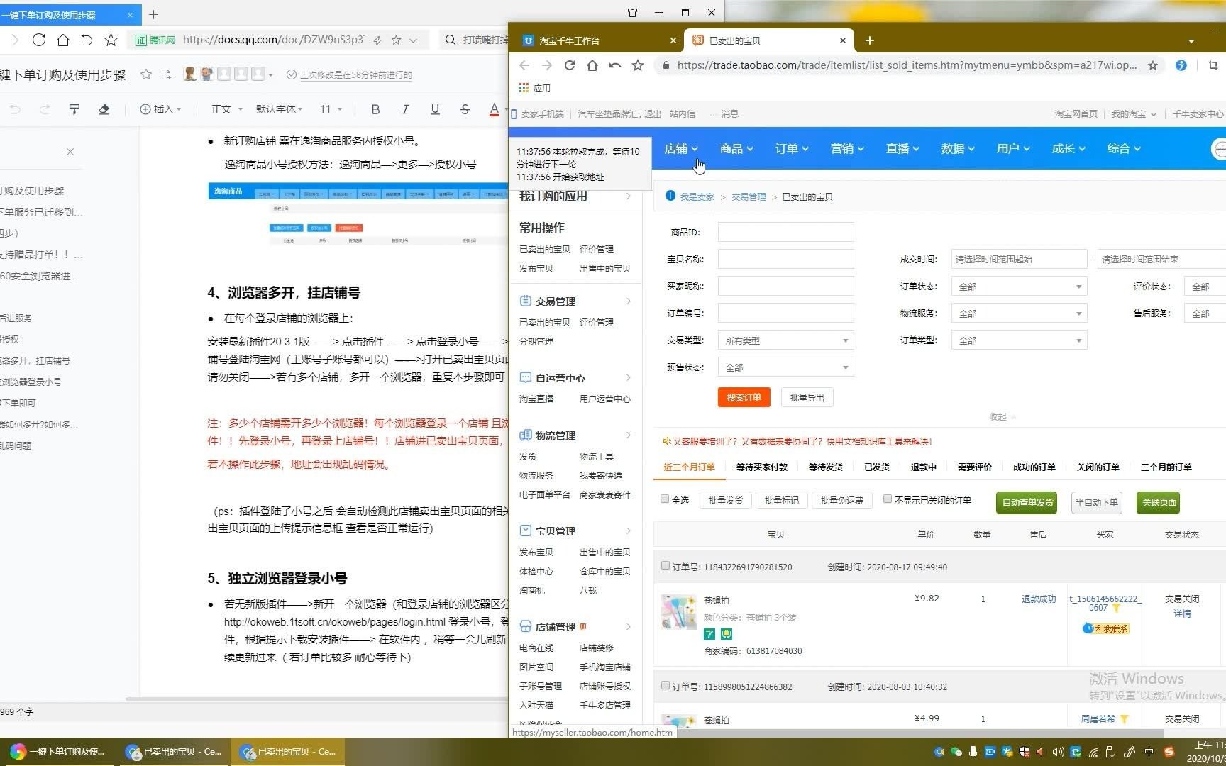The width and height of the screenshot is (1226, 766).
Task: Select checkbox for order 1184322691790281520
Action: click(x=665, y=566)
